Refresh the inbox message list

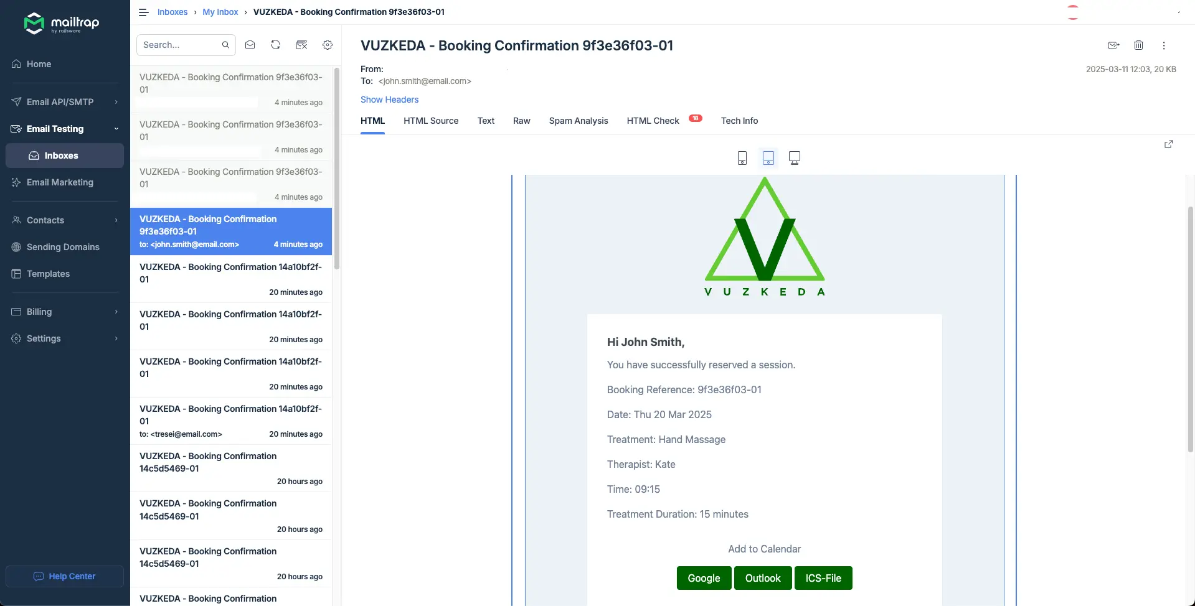click(275, 45)
